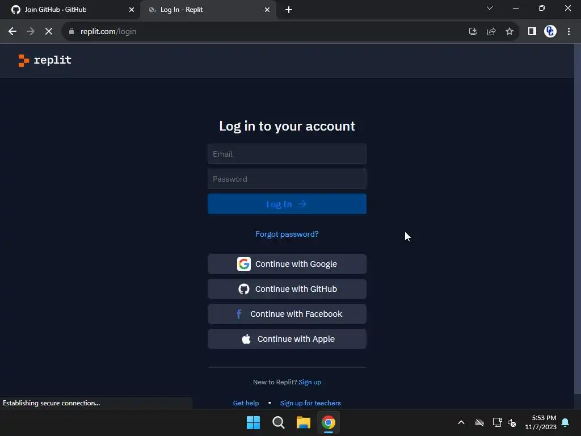Open the tab search dropdown chevron
Image resolution: width=581 pixels, height=436 pixels.
pos(490,8)
